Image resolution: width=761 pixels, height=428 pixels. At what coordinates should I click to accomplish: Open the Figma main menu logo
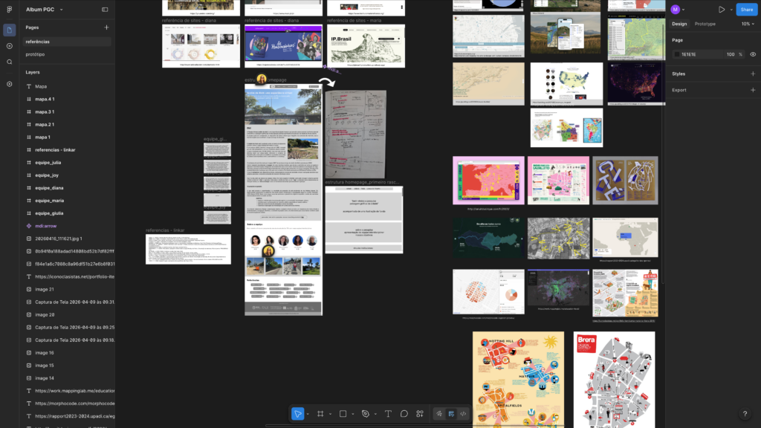point(10,10)
